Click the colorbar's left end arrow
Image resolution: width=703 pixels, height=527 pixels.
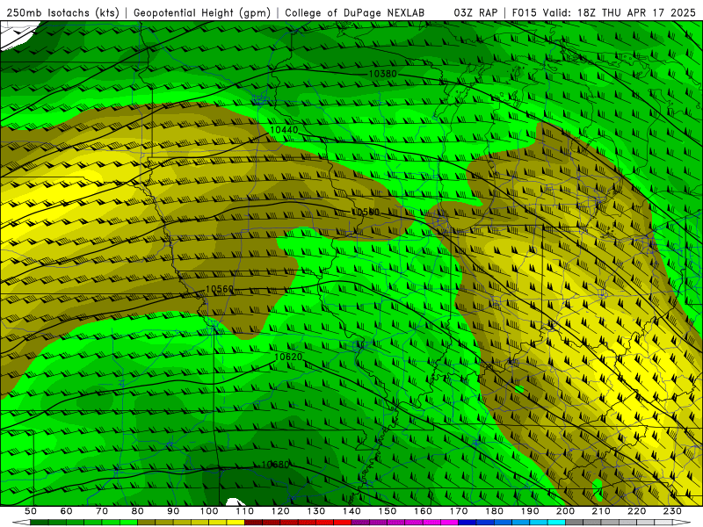click(21, 522)
